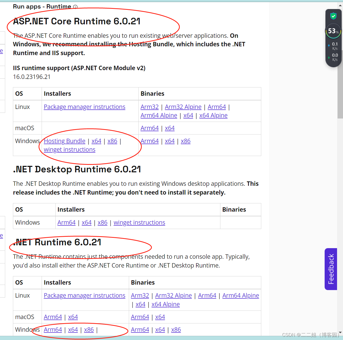Download ASP.NET Core Windows x64 installer

[96, 141]
